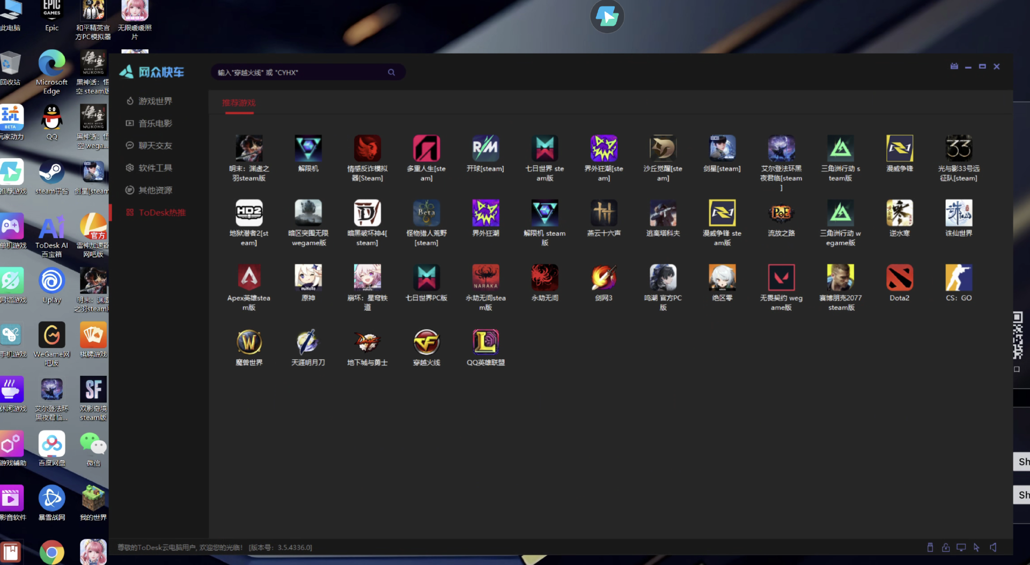This screenshot has width=1030, height=565.
Task: Open skin/settings icon beside minimize button
Action: tap(954, 66)
